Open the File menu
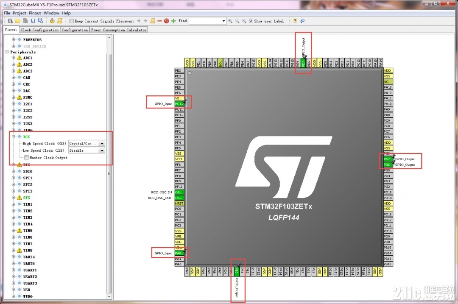This screenshot has width=458, height=304. 7,13
